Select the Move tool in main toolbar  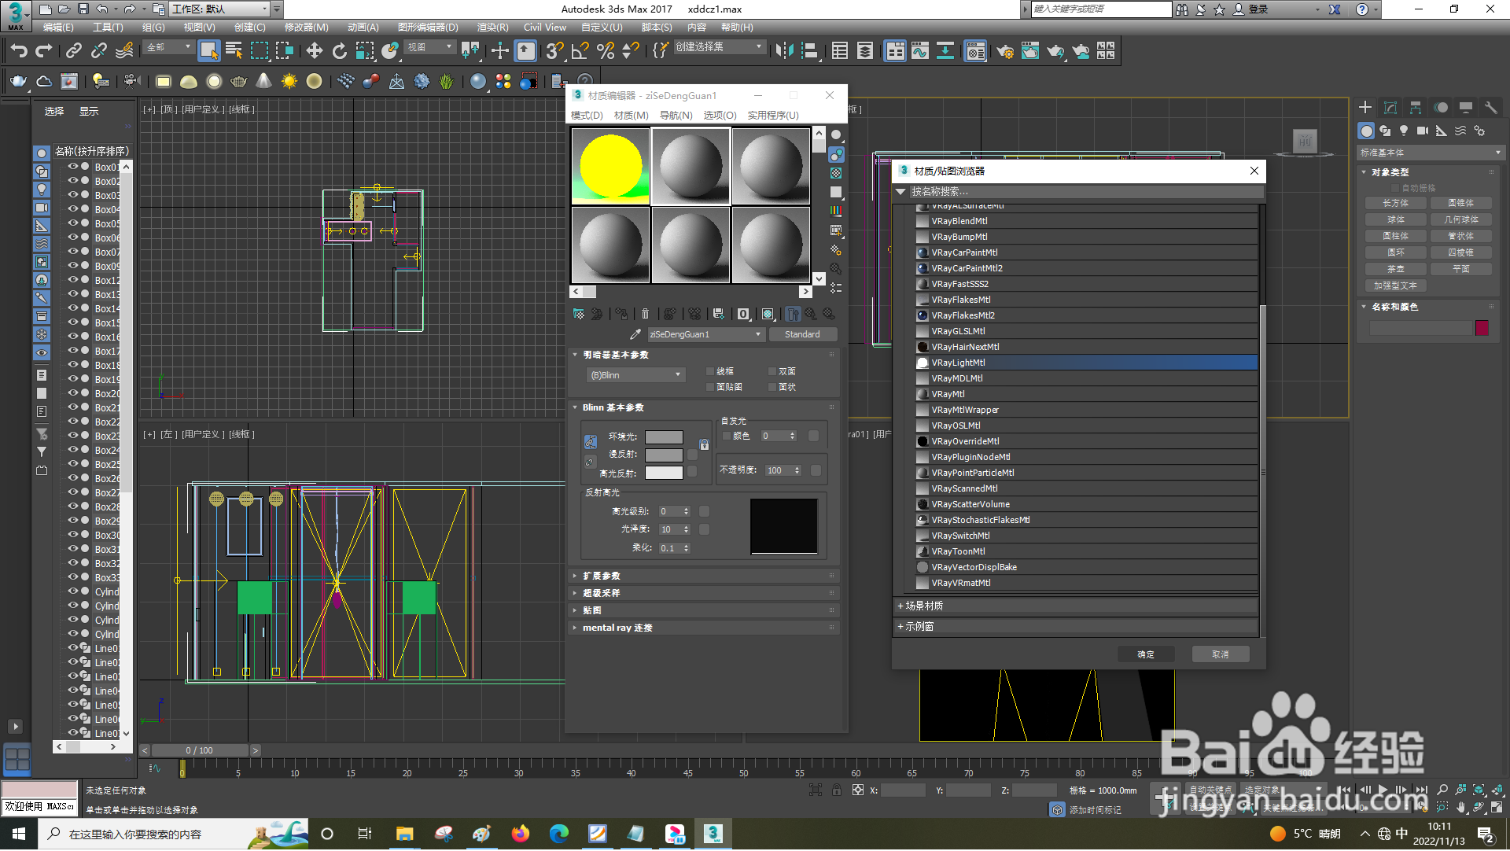pos(314,52)
